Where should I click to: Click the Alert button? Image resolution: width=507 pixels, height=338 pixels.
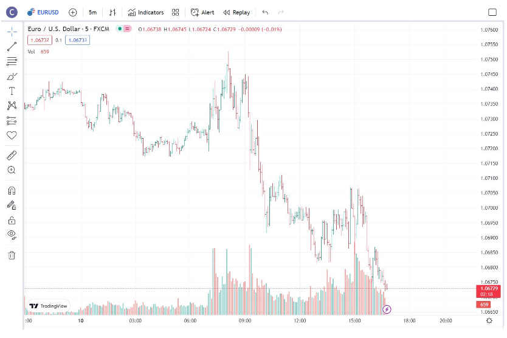tap(202, 12)
